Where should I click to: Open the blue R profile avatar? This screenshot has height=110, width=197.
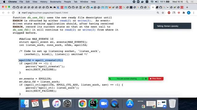click(x=189, y=13)
